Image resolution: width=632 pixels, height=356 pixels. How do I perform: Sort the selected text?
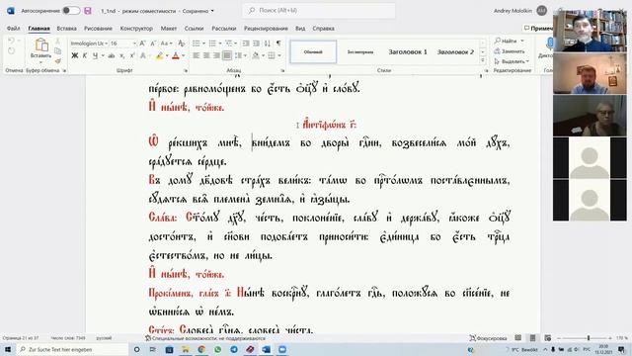point(268,44)
